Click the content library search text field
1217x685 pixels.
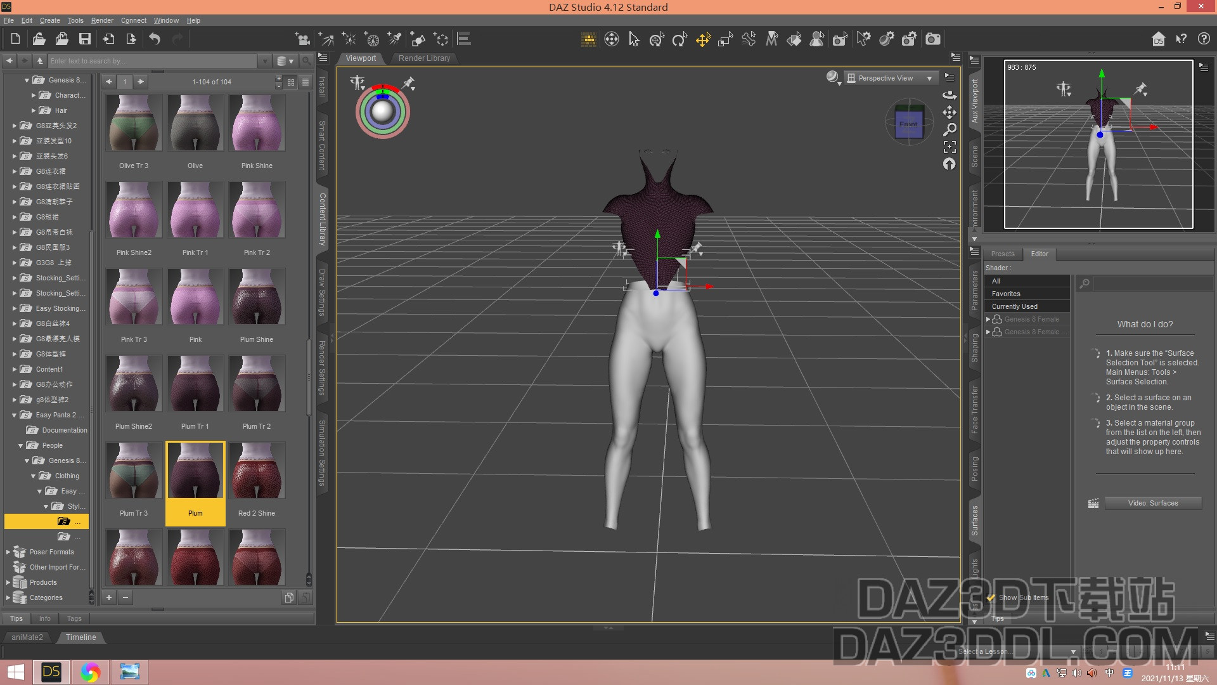click(152, 61)
